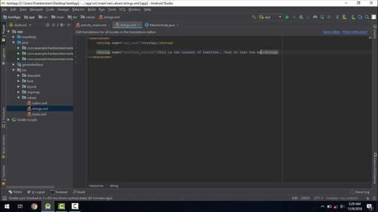Toggle the Structure side tab
This screenshot has width=378, height=212.
pos(4,117)
